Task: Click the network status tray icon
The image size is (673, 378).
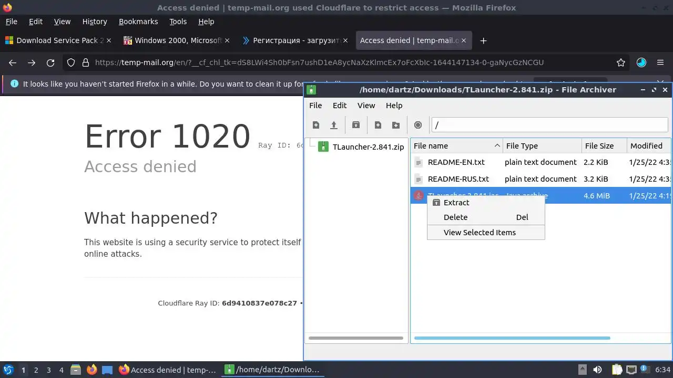Action: coord(631,370)
